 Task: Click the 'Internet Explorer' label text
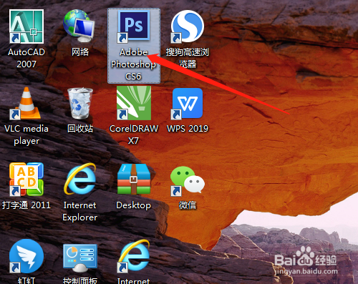tap(80, 211)
